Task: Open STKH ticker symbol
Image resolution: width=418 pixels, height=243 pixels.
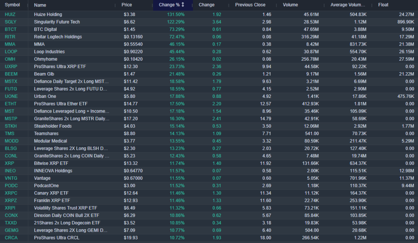Action: point(11,126)
